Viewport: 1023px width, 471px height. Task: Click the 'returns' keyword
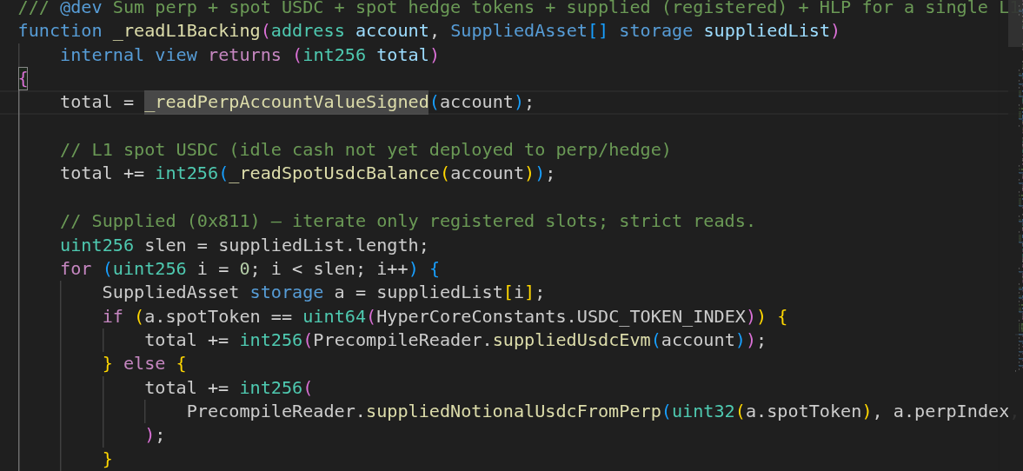point(244,55)
